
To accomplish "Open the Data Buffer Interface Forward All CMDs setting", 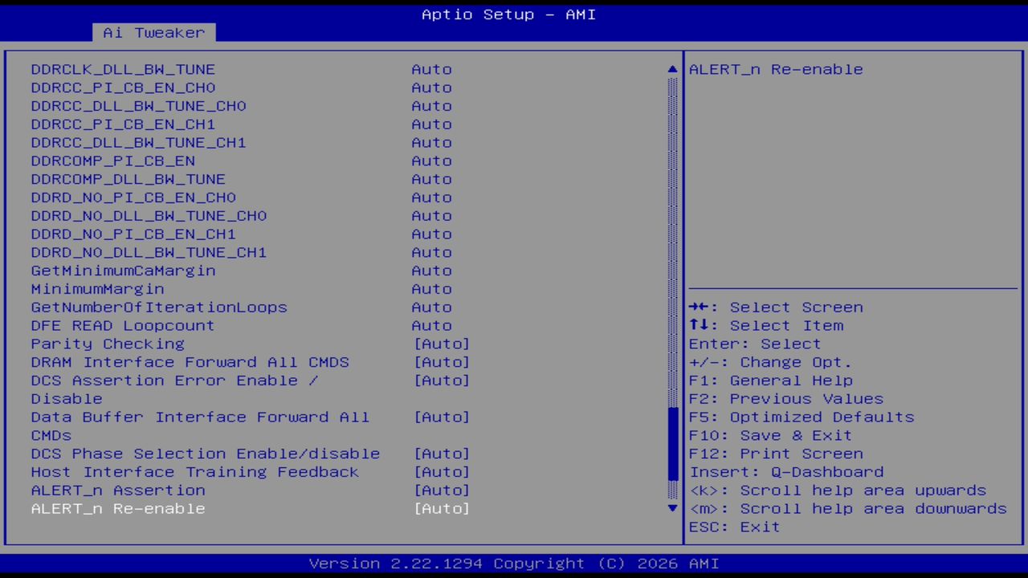I will (x=200, y=417).
